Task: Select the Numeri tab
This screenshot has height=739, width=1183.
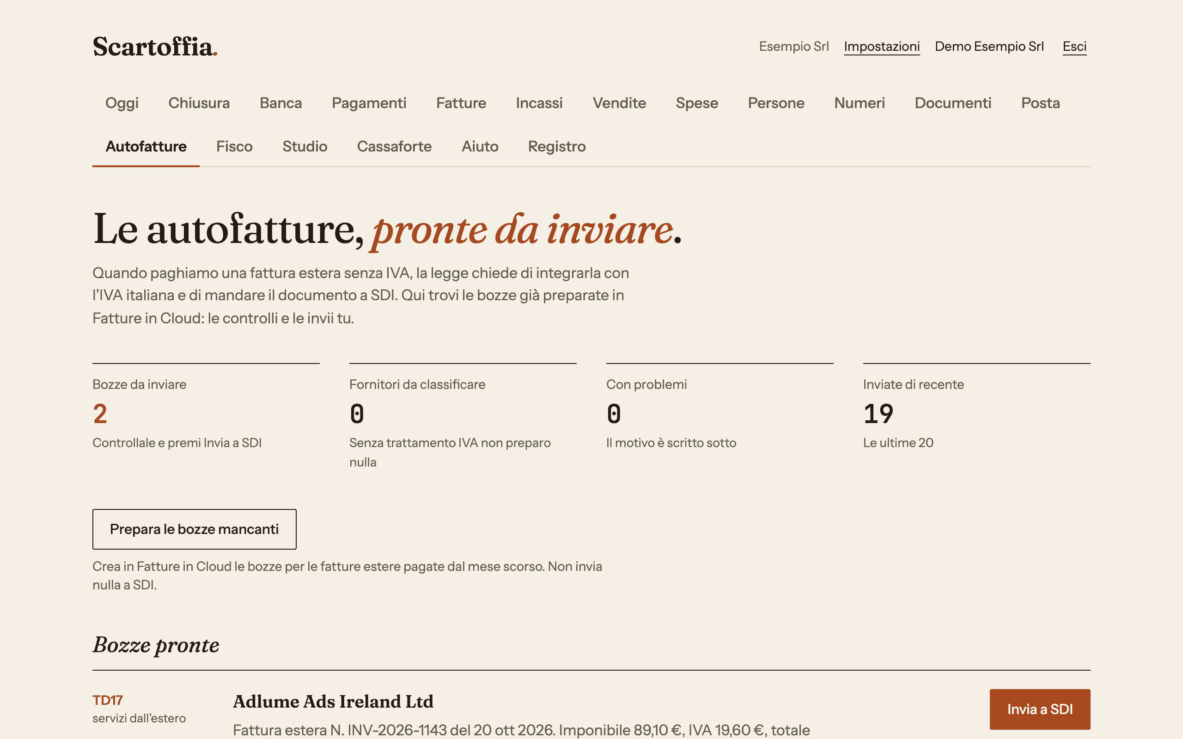Action: [860, 103]
